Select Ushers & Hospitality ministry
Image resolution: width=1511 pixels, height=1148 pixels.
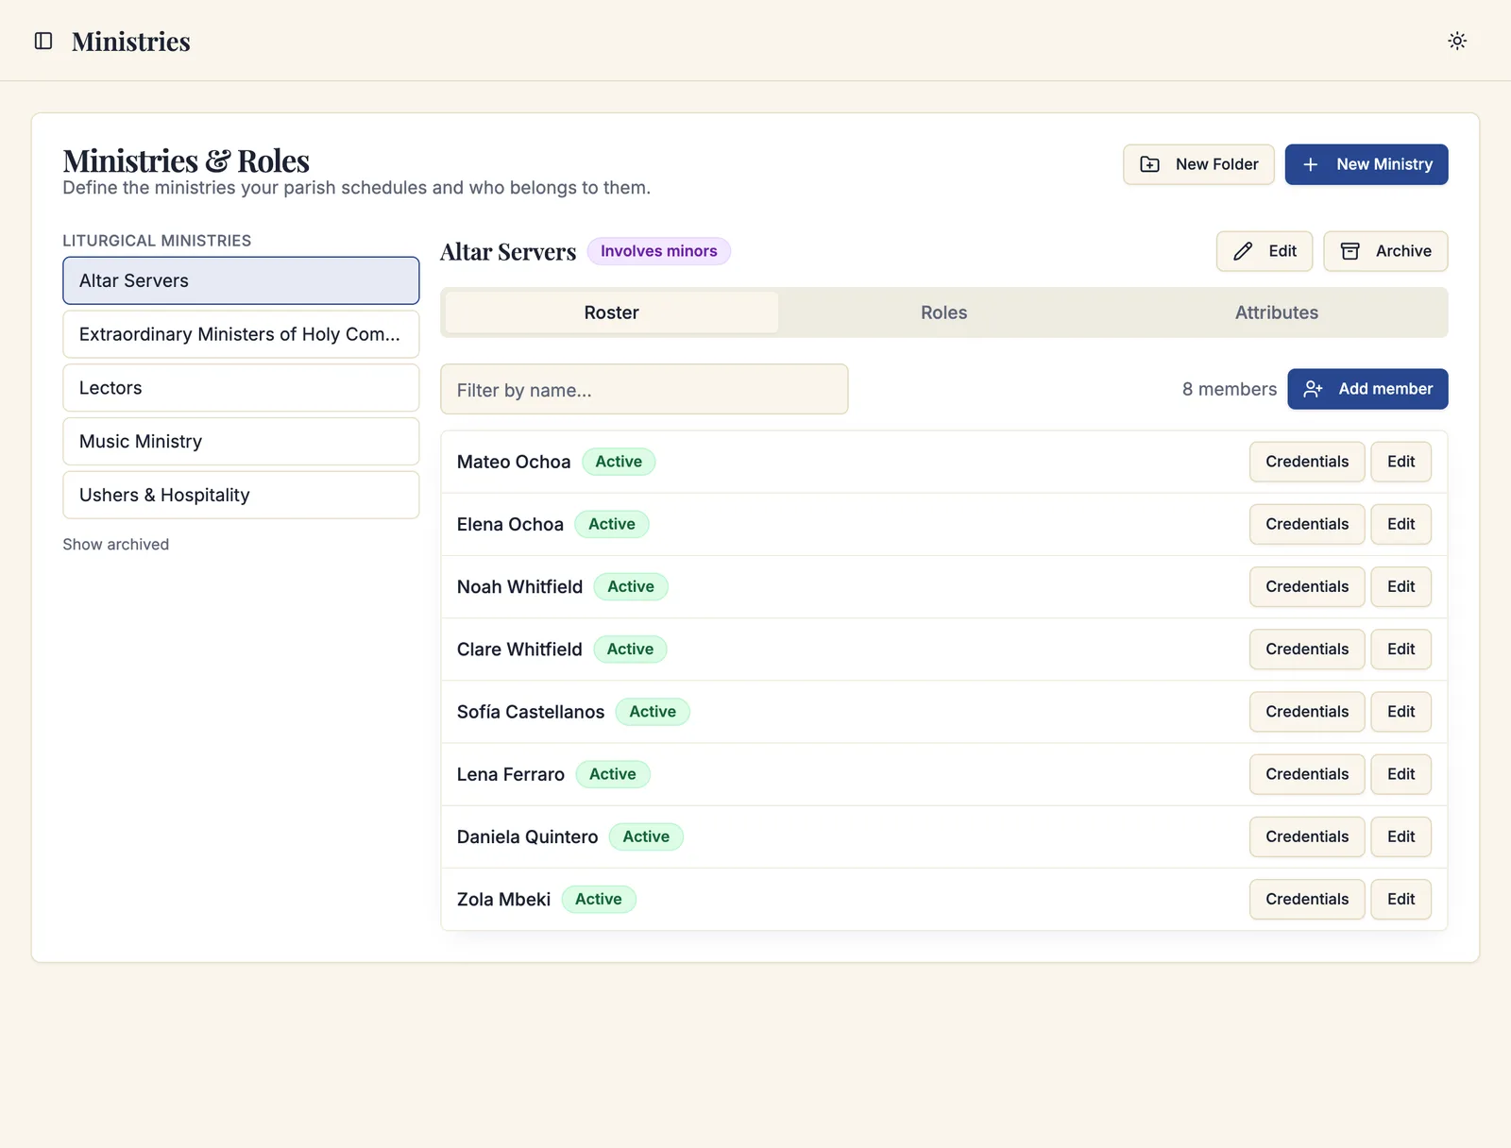point(241,495)
